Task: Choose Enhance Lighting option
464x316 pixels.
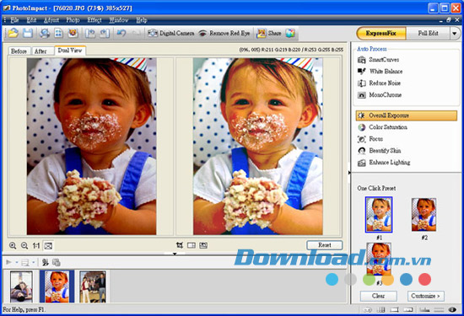Action: [384, 163]
